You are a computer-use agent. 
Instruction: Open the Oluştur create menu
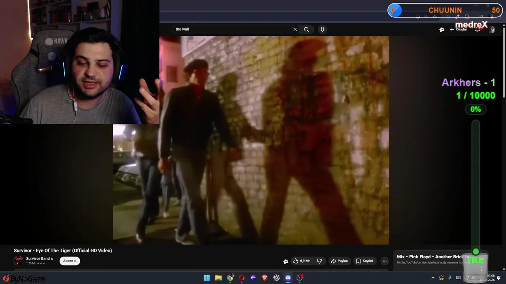tap(459, 29)
